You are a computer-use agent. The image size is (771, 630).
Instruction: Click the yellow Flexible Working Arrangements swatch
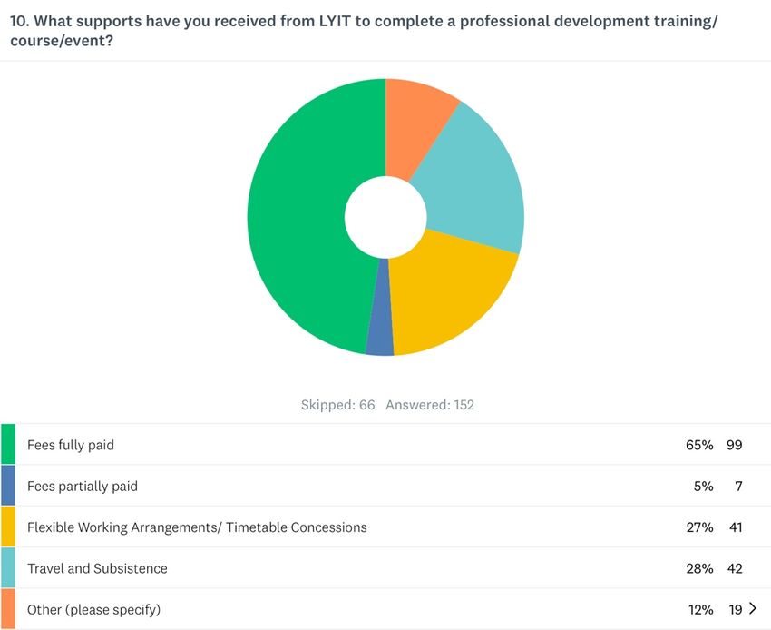pyautogui.click(x=8, y=527)
